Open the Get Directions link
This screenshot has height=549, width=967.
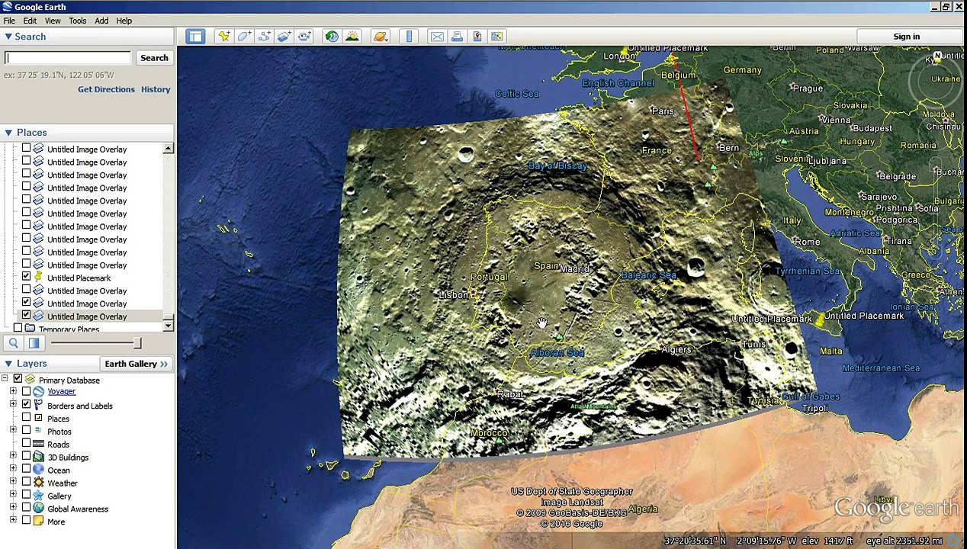click(x=106, y=89)
